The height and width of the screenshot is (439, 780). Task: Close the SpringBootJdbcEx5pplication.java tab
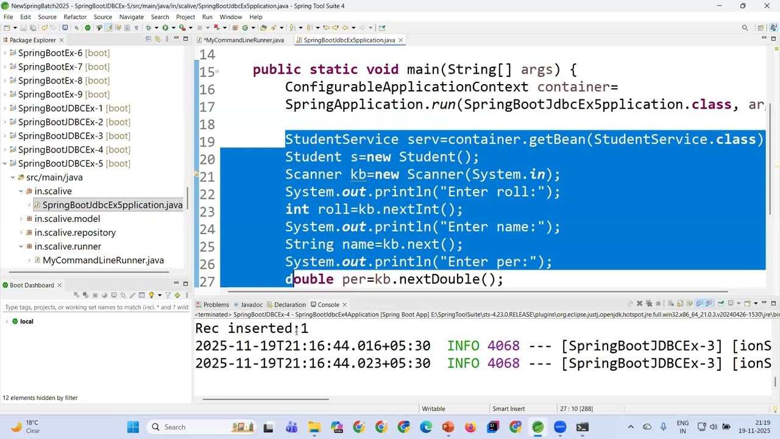[400, 40]
